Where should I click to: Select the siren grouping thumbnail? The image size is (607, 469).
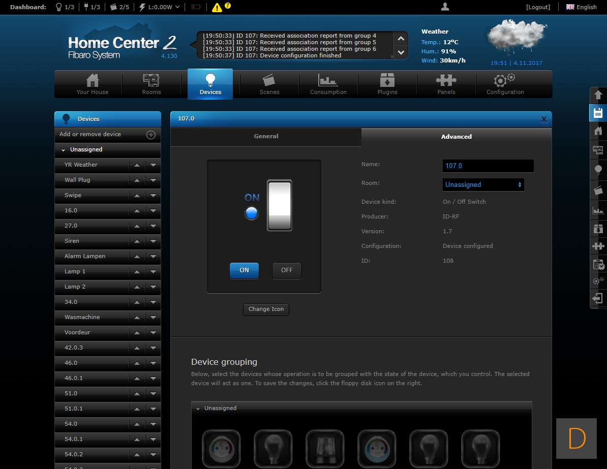pos(325,449)
